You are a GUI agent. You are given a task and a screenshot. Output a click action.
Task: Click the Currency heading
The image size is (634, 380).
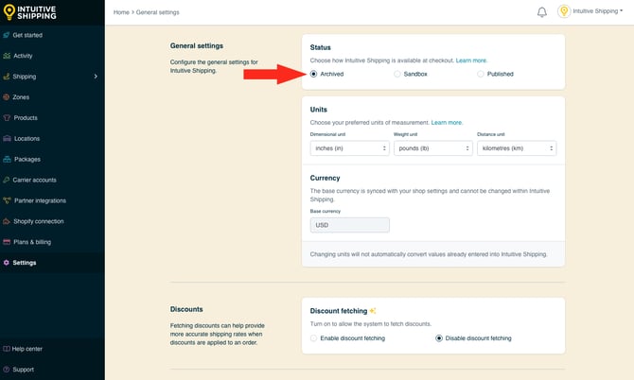coord(325,178)
